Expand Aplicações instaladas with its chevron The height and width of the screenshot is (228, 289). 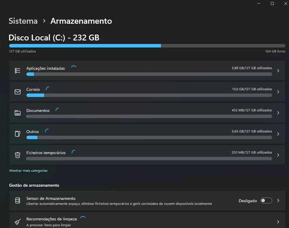278,71
